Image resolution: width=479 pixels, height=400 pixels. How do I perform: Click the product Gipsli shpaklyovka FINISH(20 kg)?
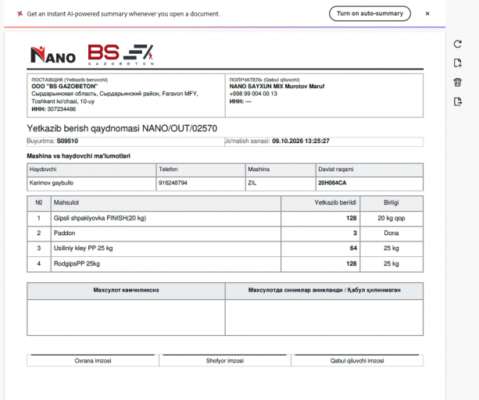100,218
